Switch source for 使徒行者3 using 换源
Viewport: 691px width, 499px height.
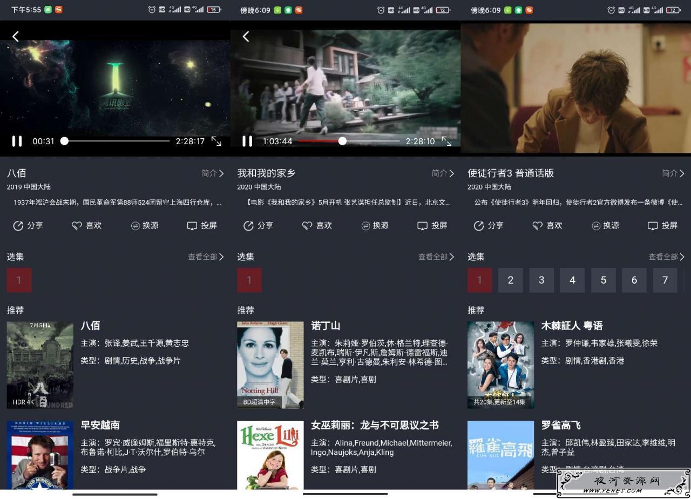(605, 226)
